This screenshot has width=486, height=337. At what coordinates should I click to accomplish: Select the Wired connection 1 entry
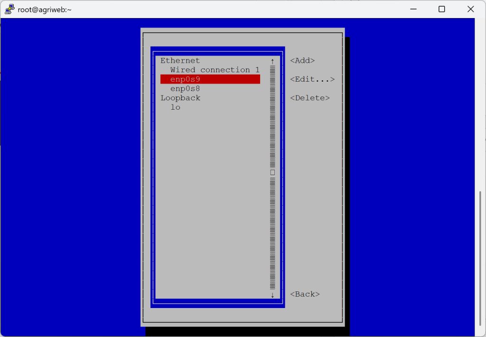(215, 70)
